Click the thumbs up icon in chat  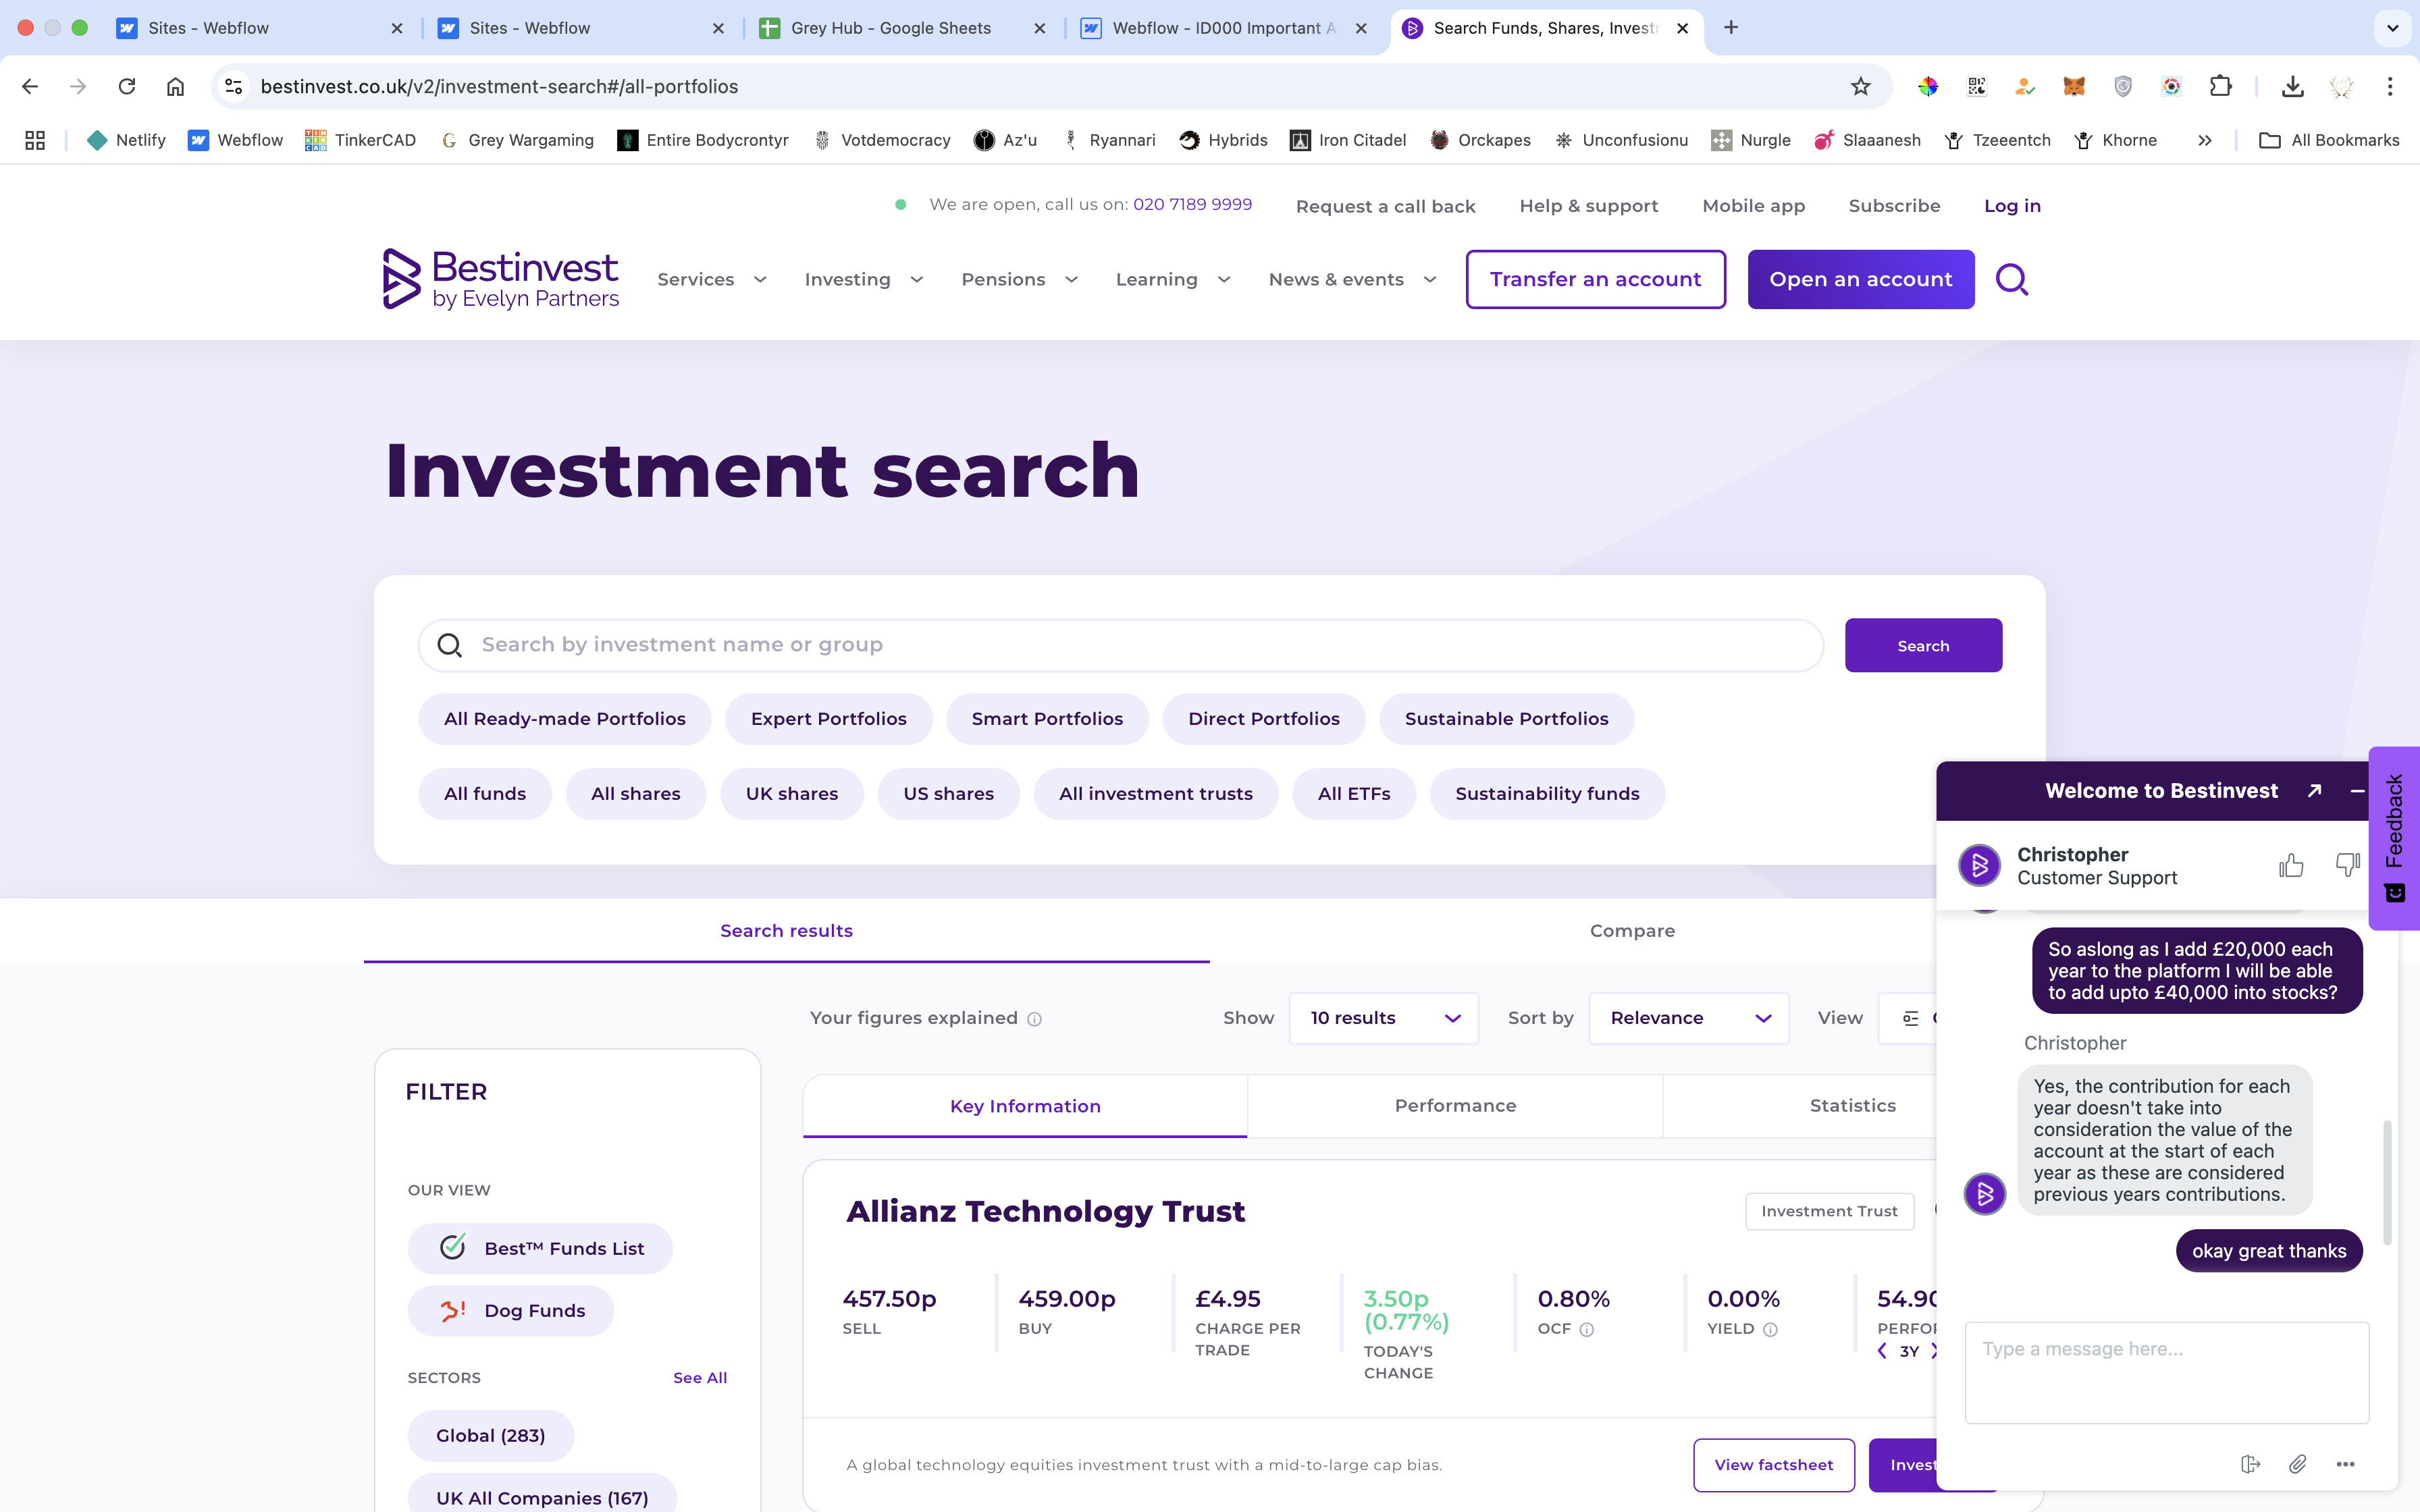point(2290,865)
